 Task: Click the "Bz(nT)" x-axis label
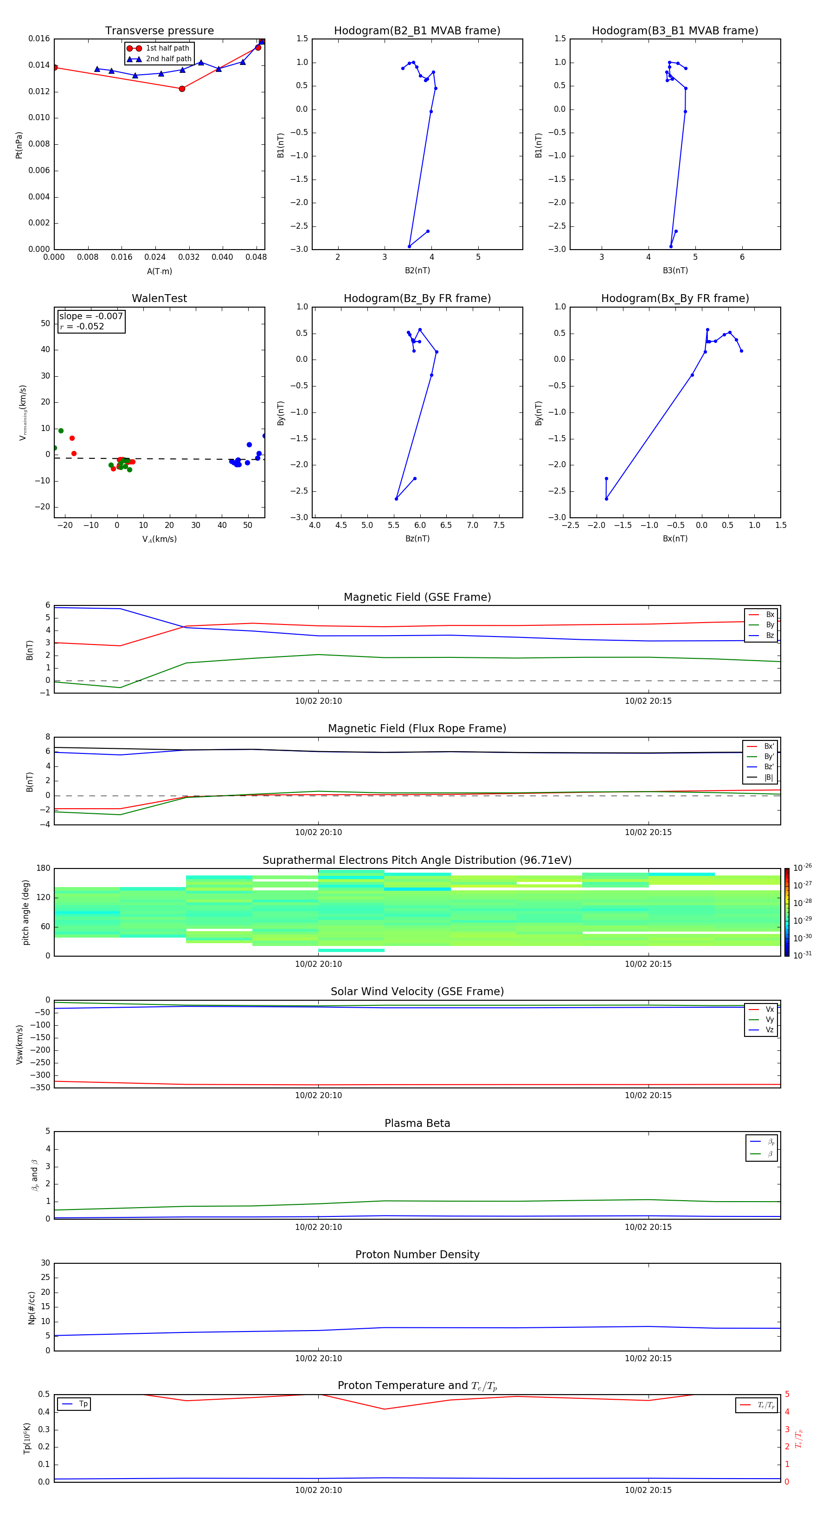point(417,539)
